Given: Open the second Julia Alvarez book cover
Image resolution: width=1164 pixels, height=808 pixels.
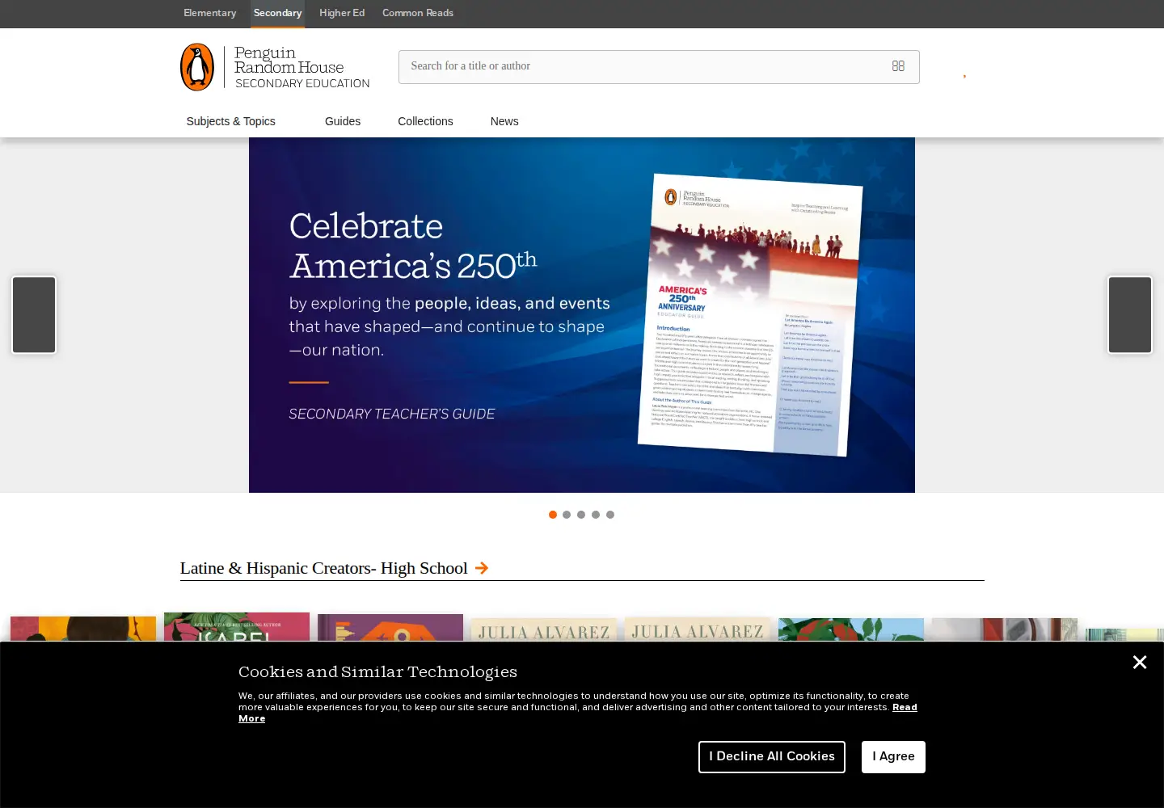Looking at the screenshot, I should pos(698,631).
